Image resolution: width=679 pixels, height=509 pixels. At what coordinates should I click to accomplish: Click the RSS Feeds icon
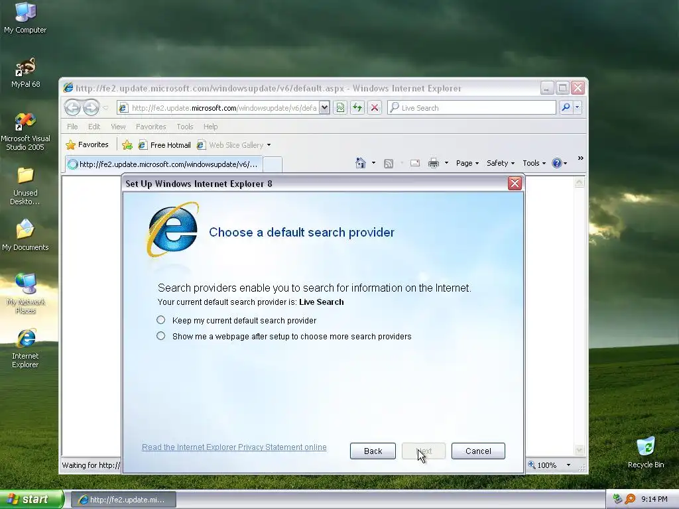pos(389,163)
